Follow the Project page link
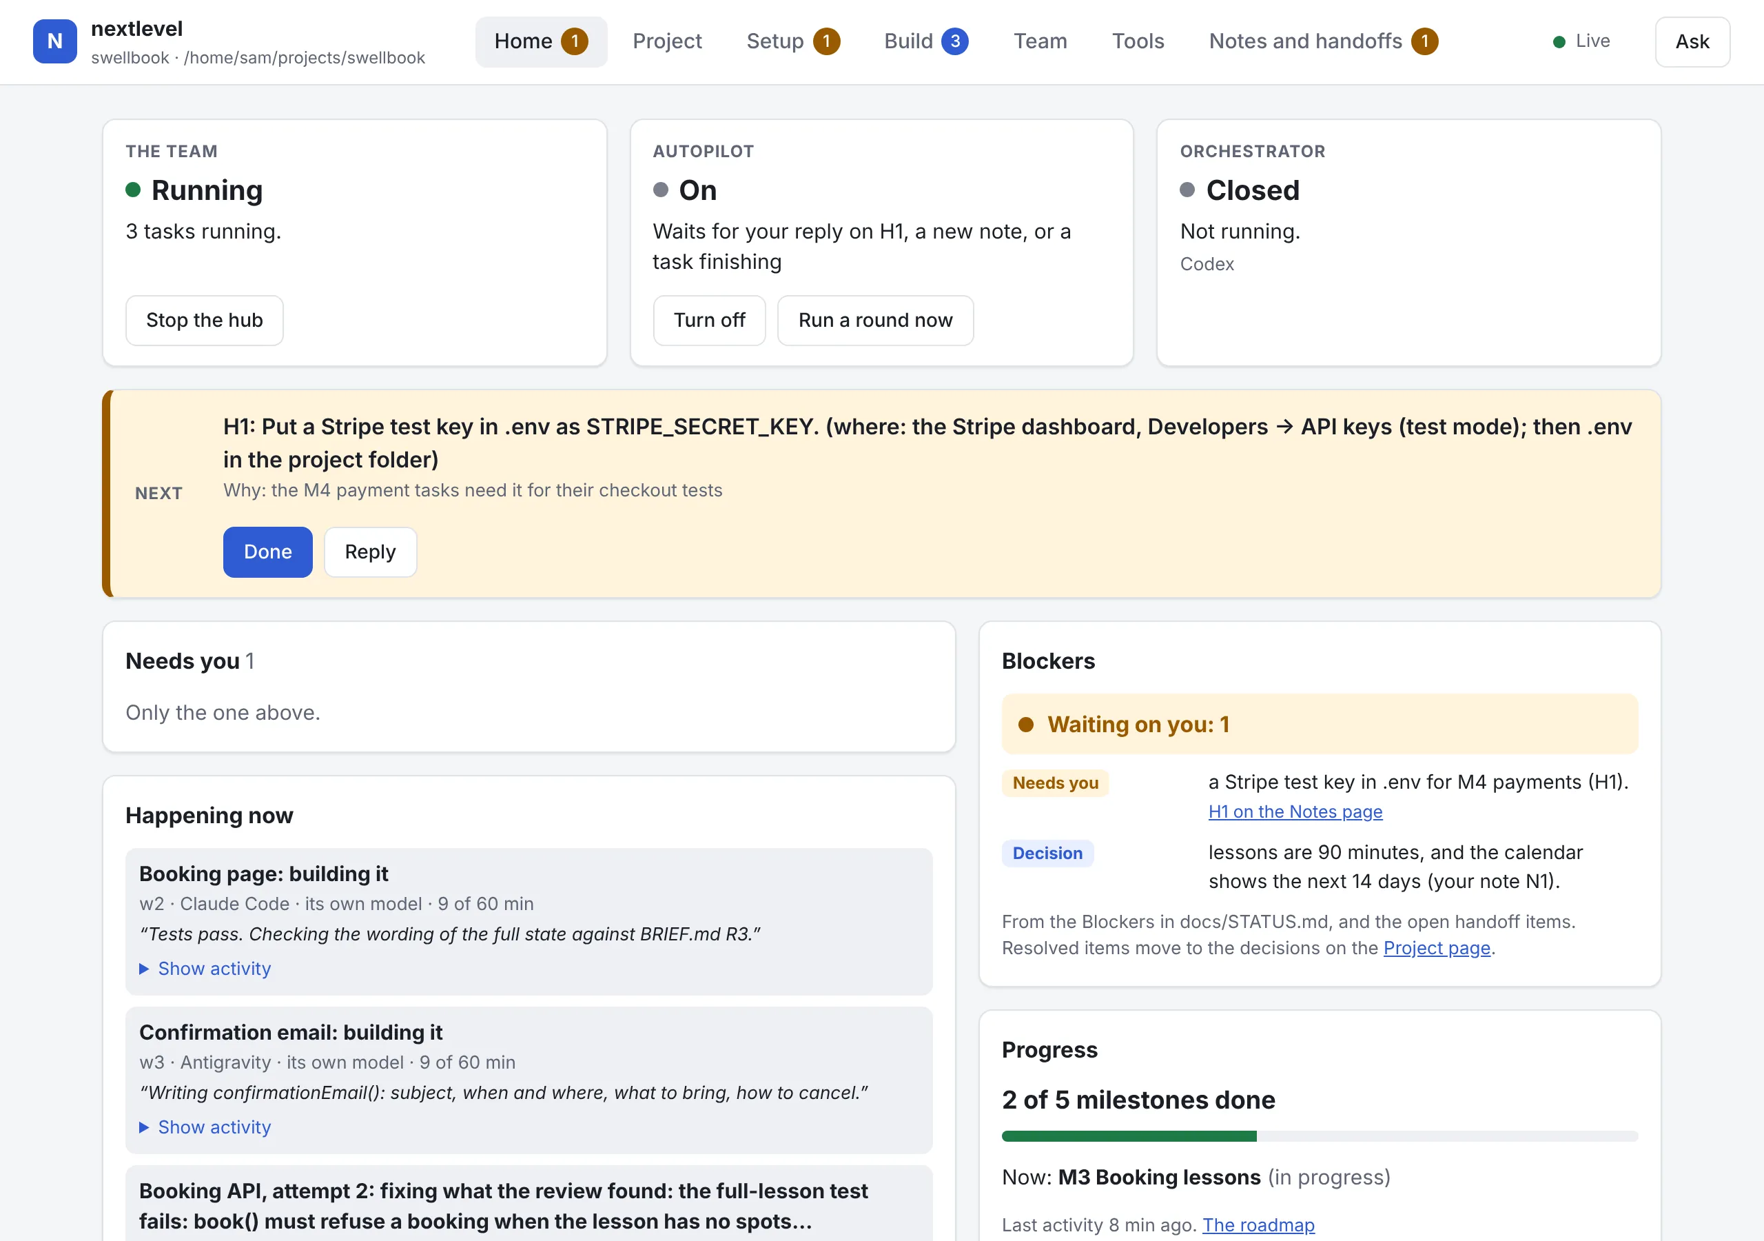 (x=1437, y=948)
